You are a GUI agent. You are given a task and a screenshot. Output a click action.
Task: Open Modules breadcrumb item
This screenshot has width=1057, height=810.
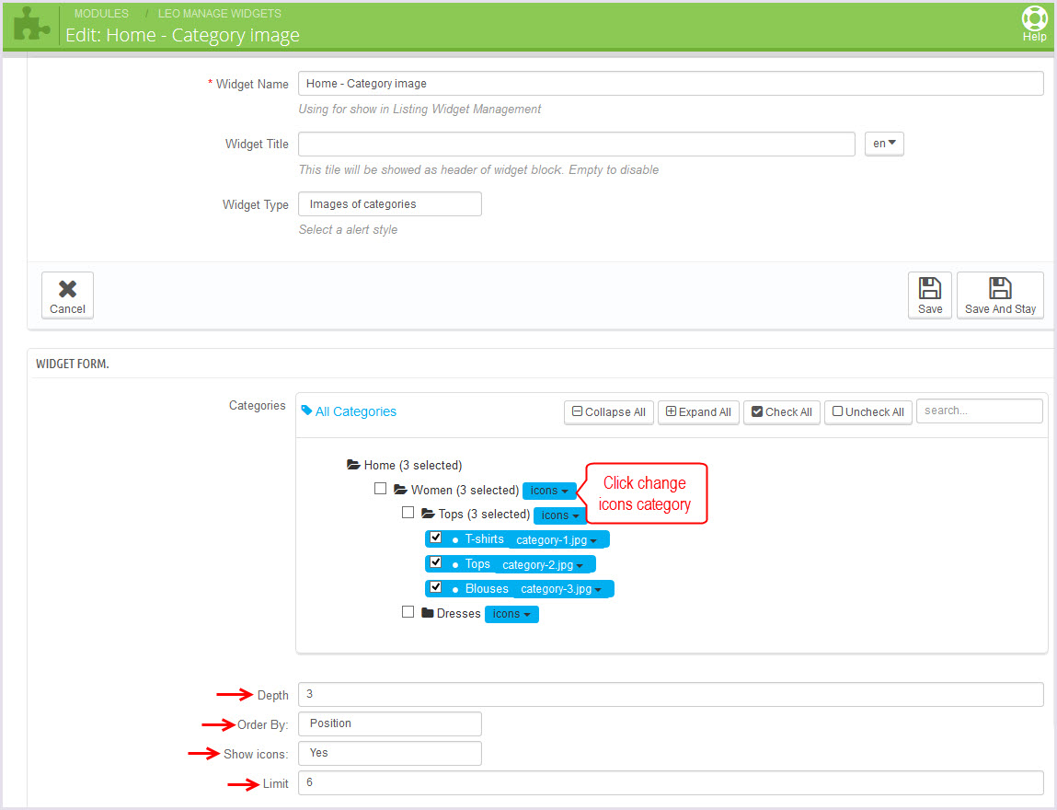pyautogui.click(x=101, y=14)
